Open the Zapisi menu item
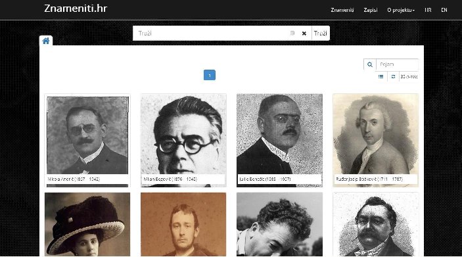Viewport: 462px width, 257px height. [x=371, y=10]
